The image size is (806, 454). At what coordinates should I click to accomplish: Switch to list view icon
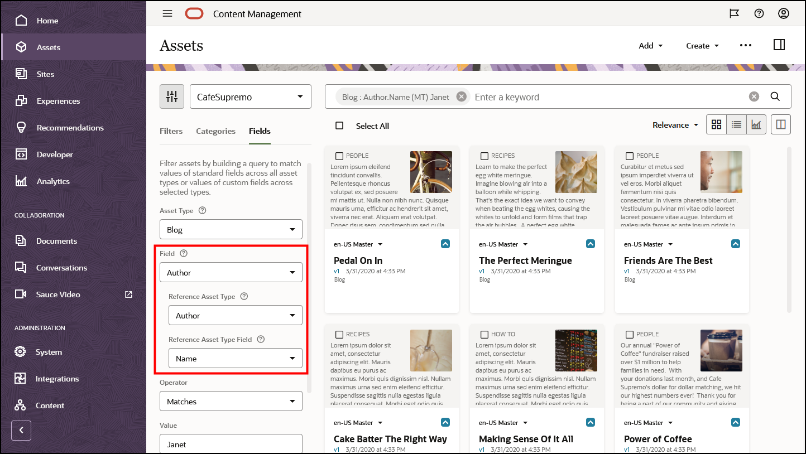pyautogui.click(x=736, y=125)
